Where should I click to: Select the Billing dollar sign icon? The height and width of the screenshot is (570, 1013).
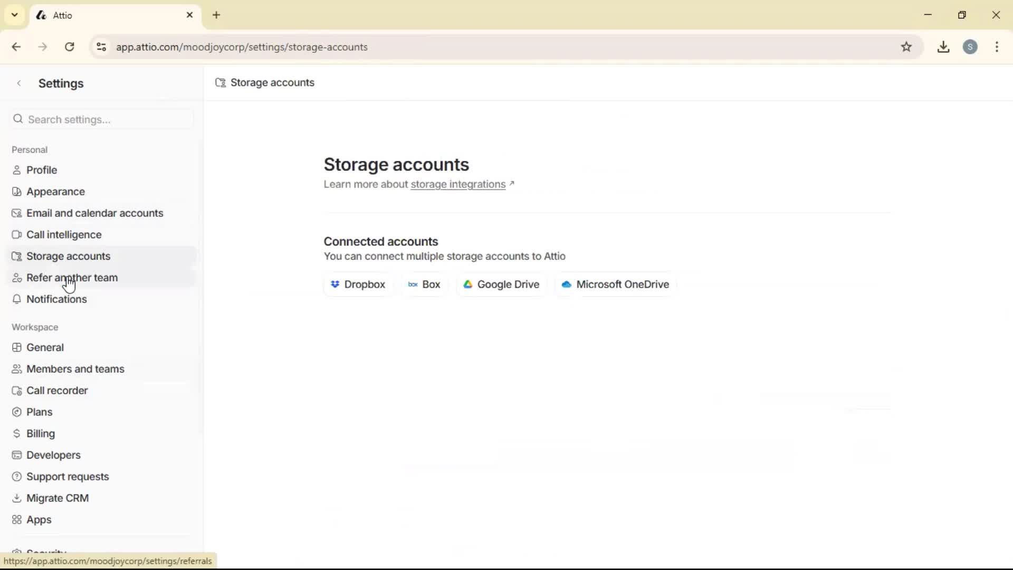17,433
